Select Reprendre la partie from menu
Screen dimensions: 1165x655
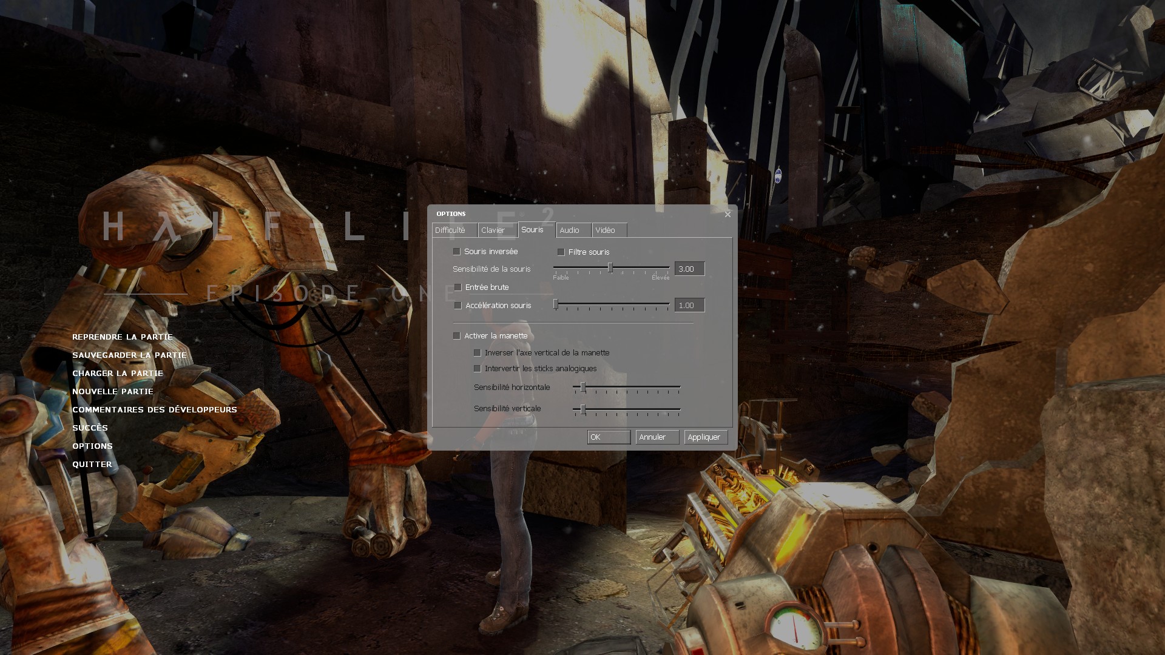[x=123, y=337]
